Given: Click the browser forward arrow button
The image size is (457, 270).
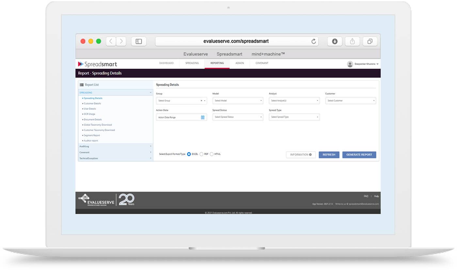Looking at the screenshot, I should (121, 41).
